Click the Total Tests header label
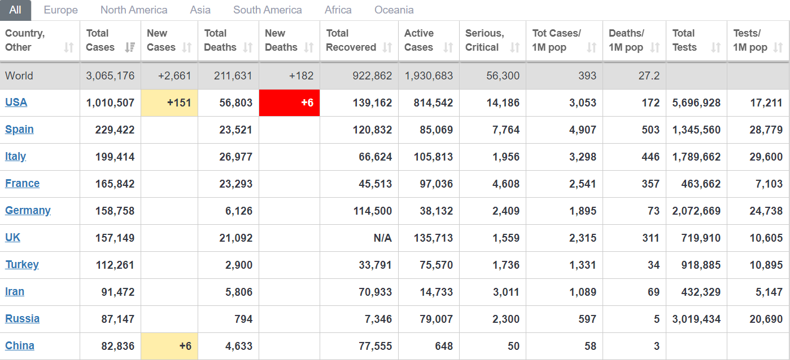 [684, 40]
